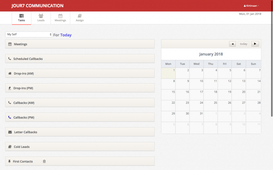Select January 10 in the calendar
The height and width of the screenshot is (170, 273).
(197, 84)
